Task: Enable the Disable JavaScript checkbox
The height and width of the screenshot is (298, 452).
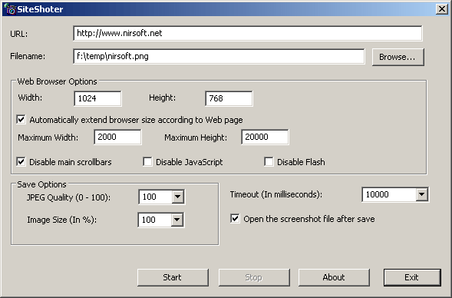Action: click(147, 162)
